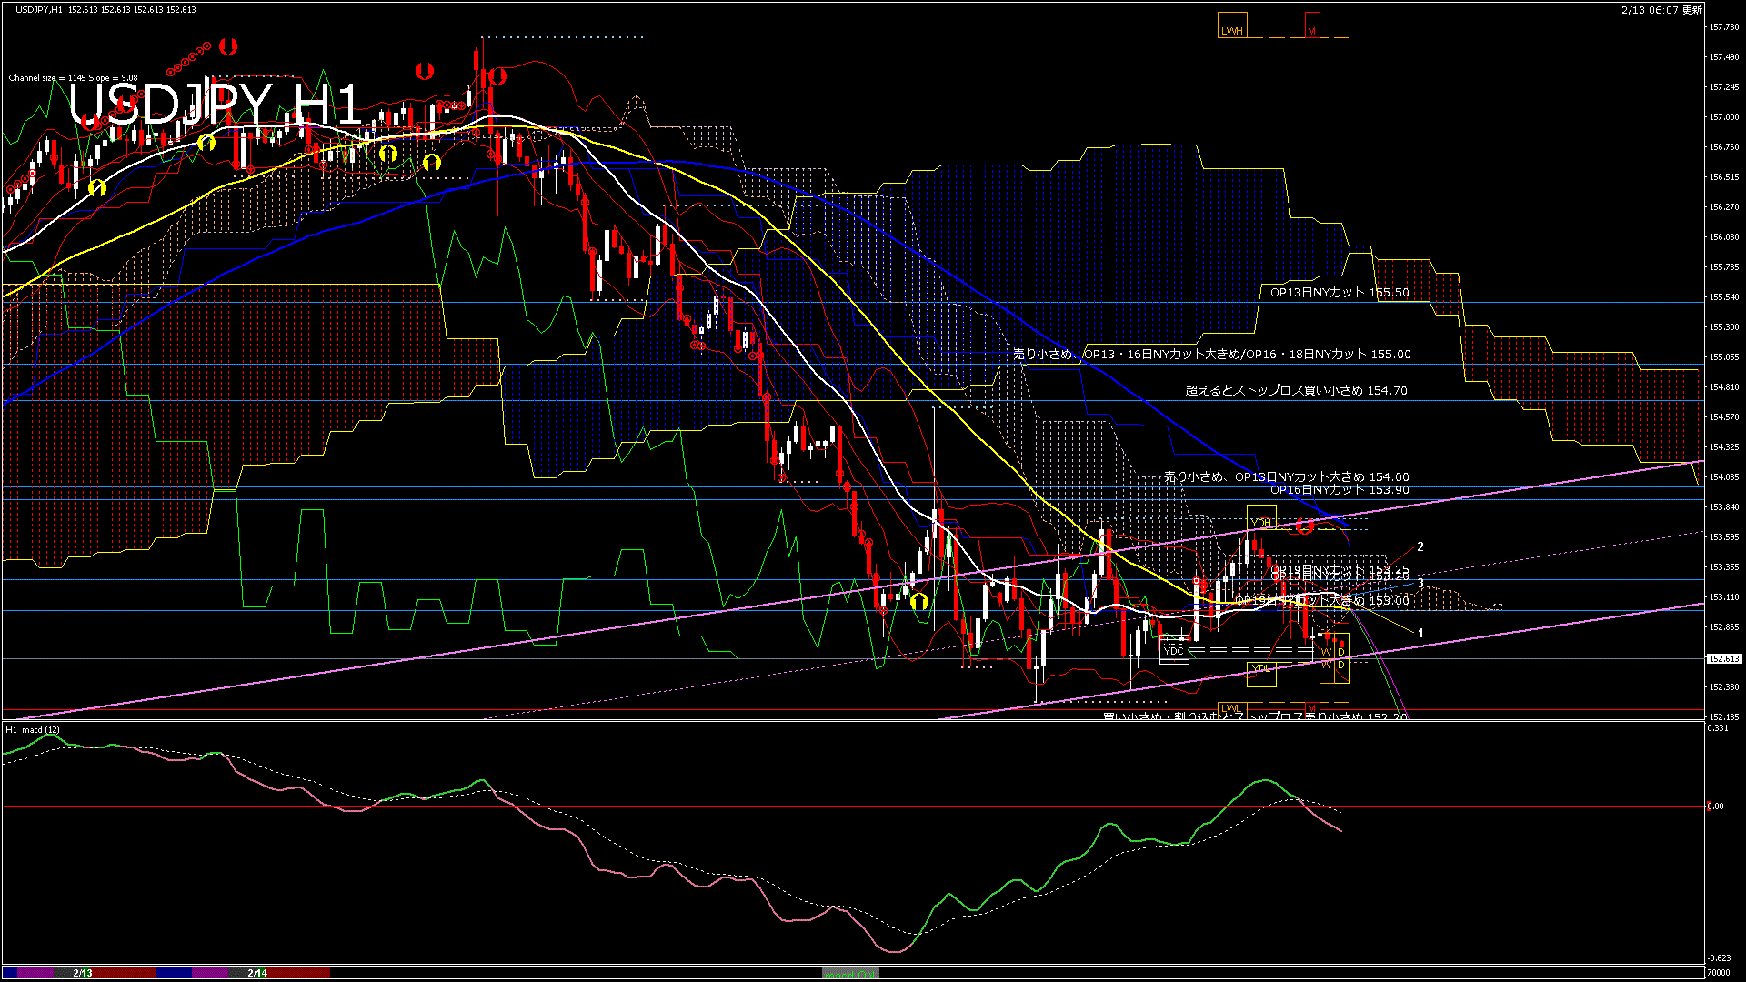Click the current price tag 152.613
Screen dimensions: 1746x982
tap(1723, 658)
